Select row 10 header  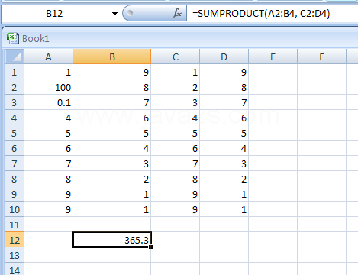(15, 209)
